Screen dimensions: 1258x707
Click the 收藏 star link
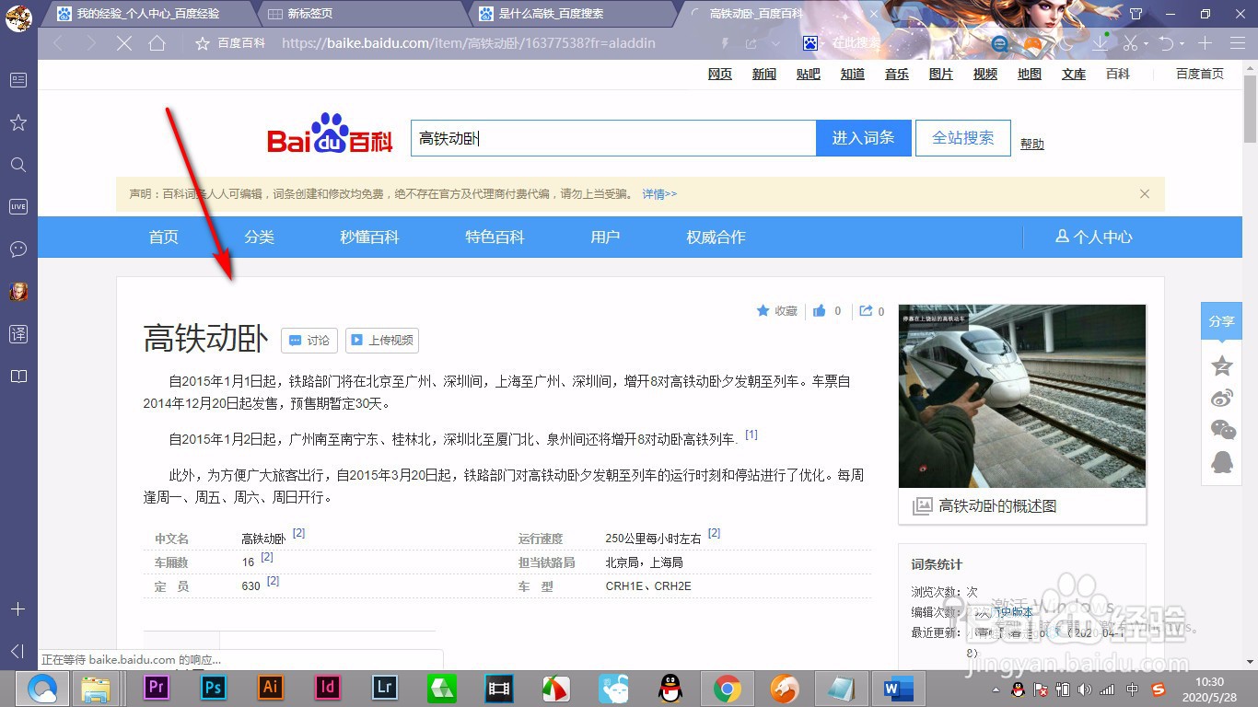tap(777, 311)
